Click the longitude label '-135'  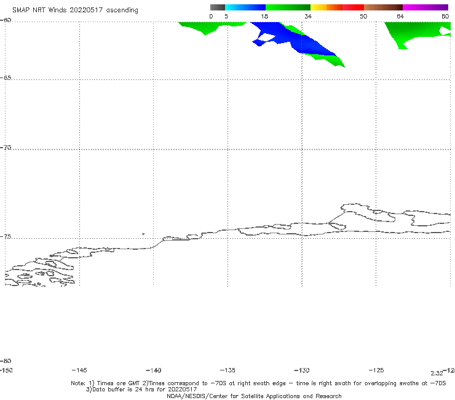pyautogui.click(x=228, y=370)
